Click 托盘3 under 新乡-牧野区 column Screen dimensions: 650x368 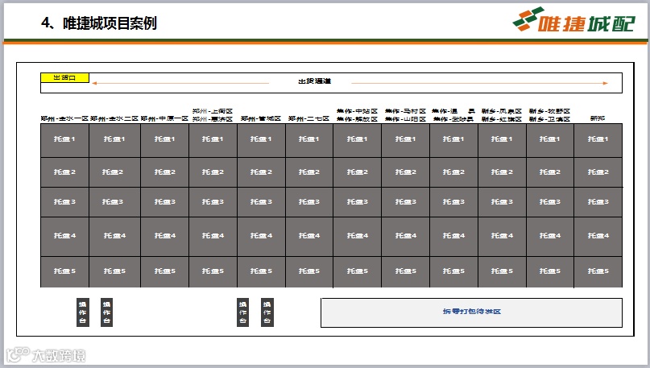point(549,202)
